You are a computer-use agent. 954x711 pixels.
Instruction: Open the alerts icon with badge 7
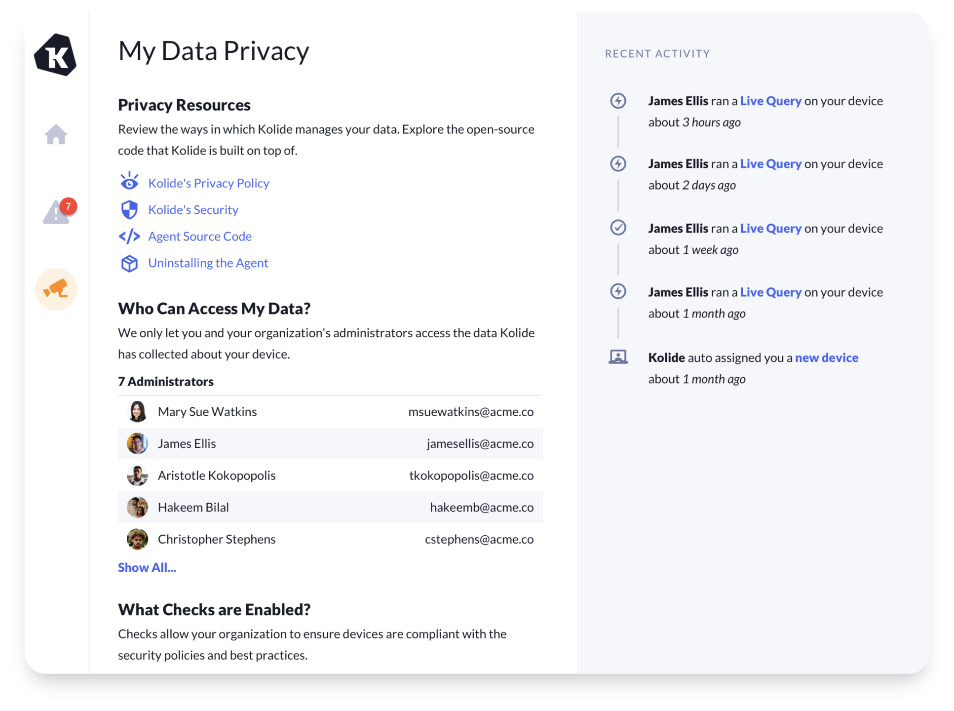tap(57, 212)
